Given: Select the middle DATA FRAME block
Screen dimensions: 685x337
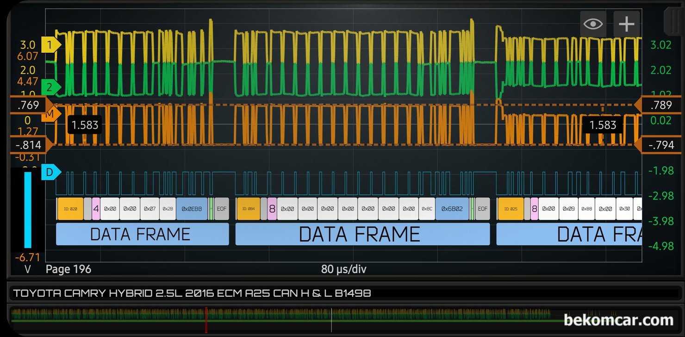Looking at the screenshot, I should pyautogui.click(x=362, y=234).
